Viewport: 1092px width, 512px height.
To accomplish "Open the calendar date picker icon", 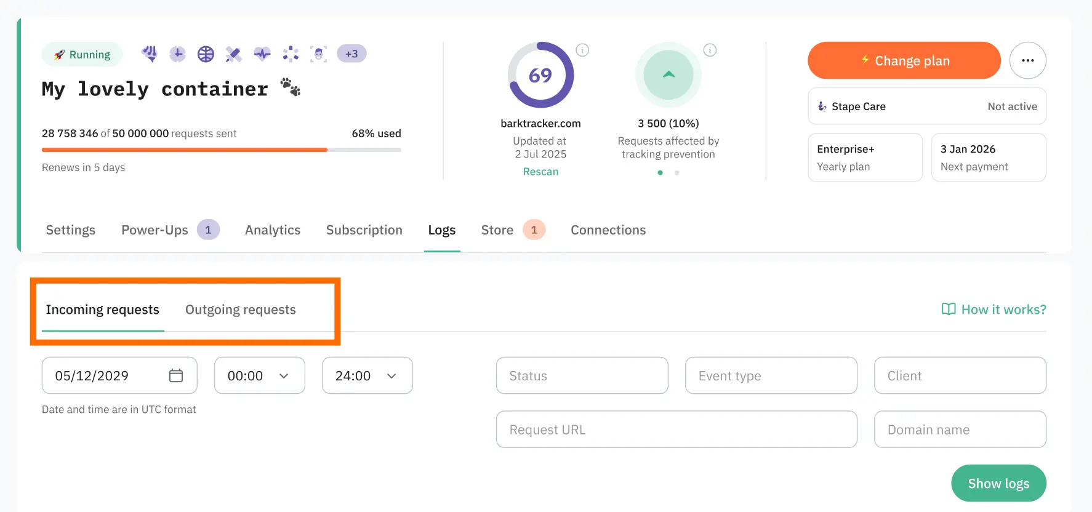I will click(176, 375).
